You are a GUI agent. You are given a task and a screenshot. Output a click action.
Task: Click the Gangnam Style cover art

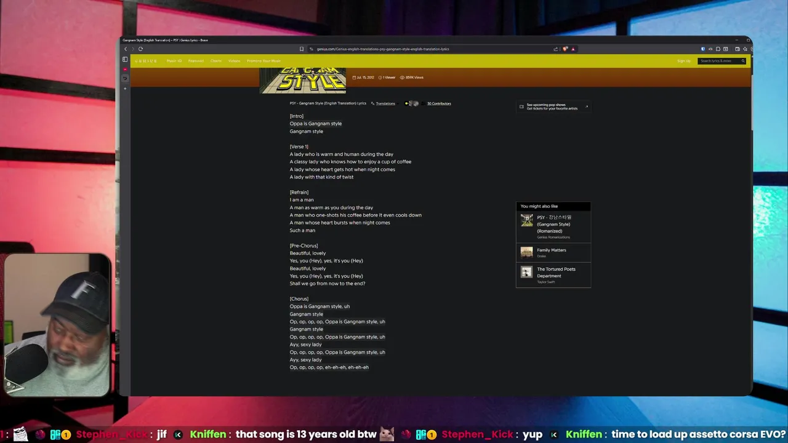(x=302, y=80)
